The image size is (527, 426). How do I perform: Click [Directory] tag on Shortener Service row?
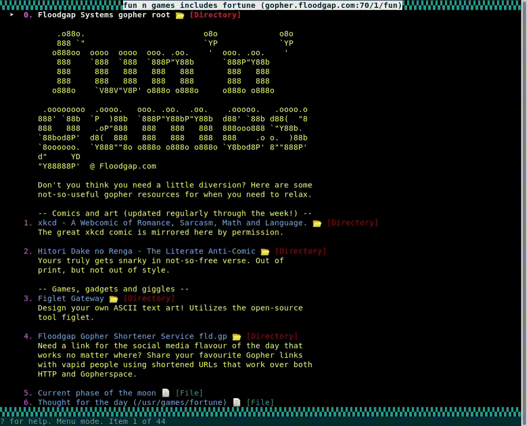point(272,336)
